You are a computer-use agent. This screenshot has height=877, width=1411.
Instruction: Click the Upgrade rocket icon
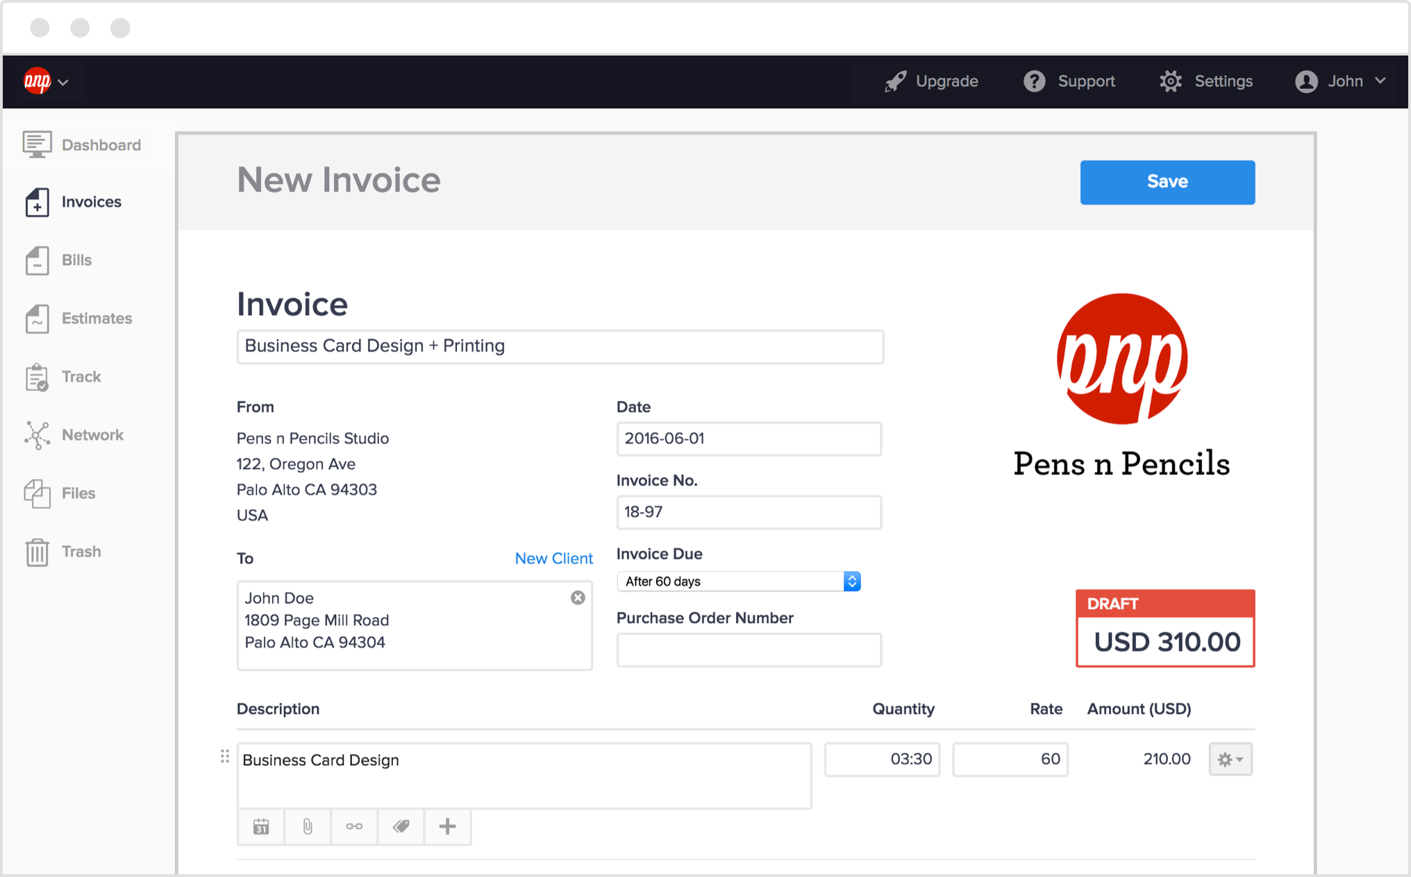896,82
